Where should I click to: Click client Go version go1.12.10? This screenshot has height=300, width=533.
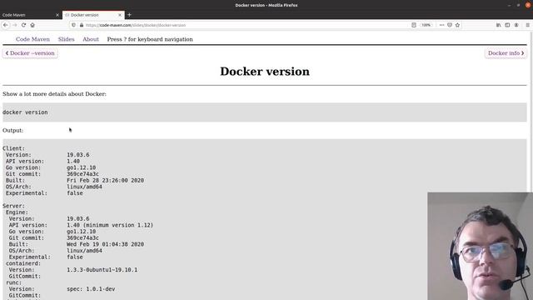tap(82, 167)
